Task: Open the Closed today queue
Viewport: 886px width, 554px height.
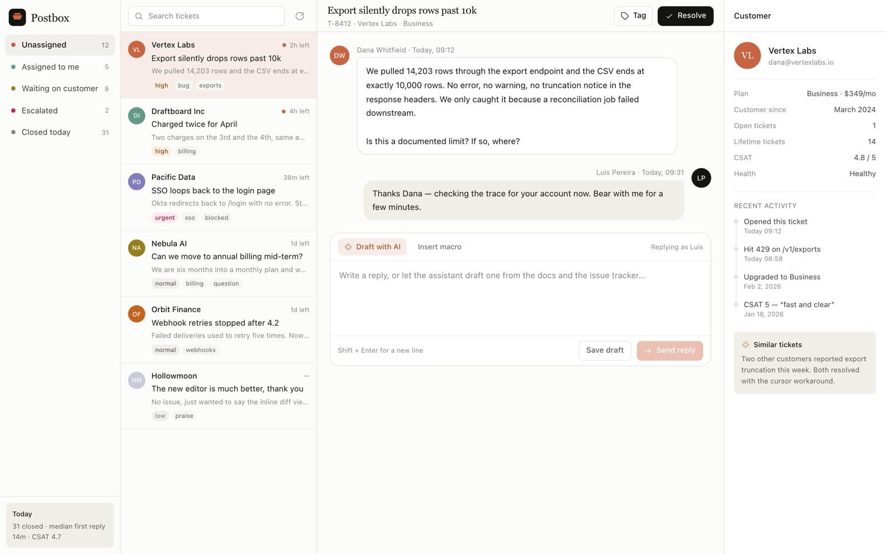Action: click(x=60, y=132)
